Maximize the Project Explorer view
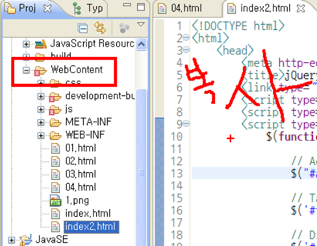The image size is (317, 246). point(141,7)
